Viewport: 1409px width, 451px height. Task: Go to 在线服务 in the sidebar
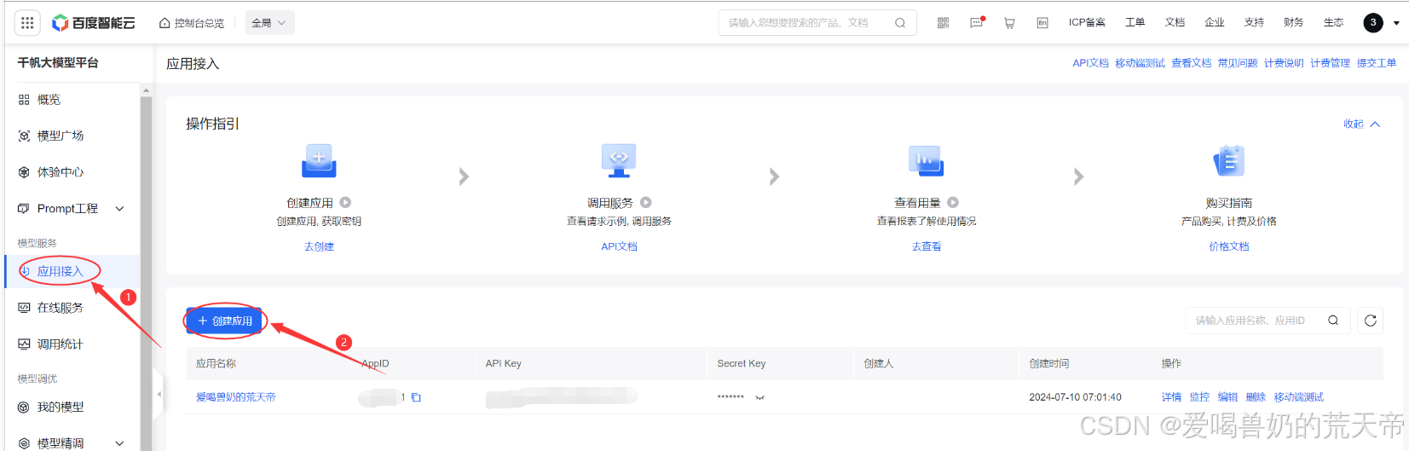(60, 308)
